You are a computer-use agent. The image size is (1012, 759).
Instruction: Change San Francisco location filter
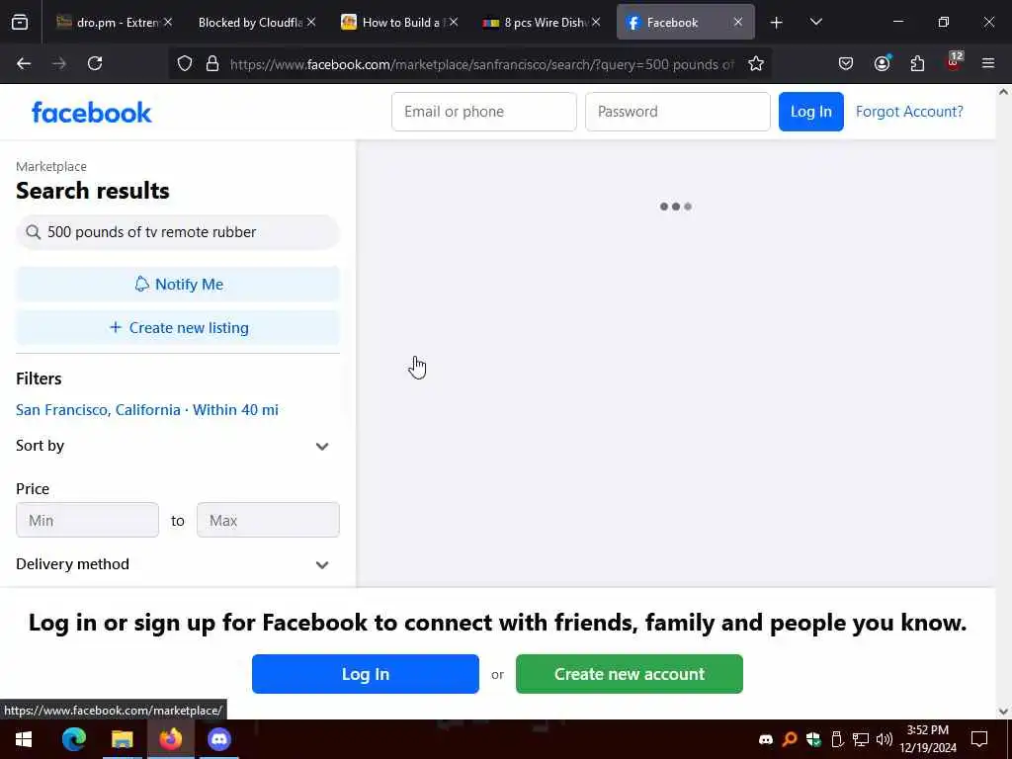coord(147,410)
